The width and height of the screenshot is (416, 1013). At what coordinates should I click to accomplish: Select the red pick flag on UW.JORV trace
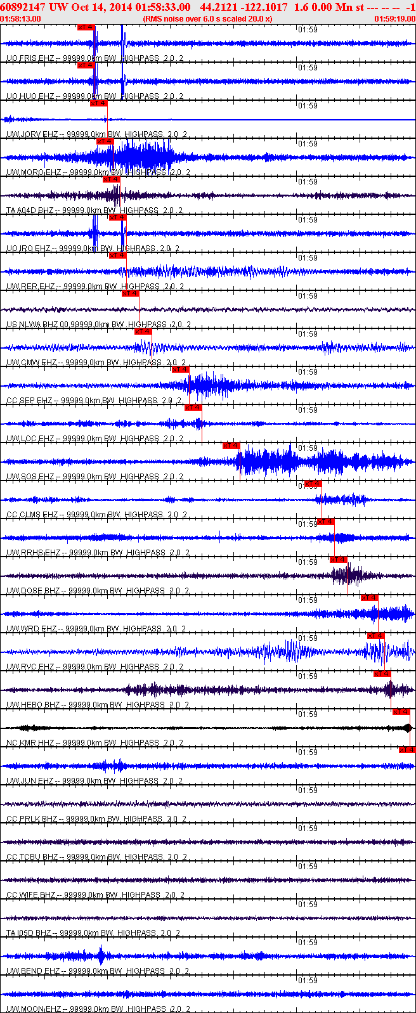pos(98,103)
